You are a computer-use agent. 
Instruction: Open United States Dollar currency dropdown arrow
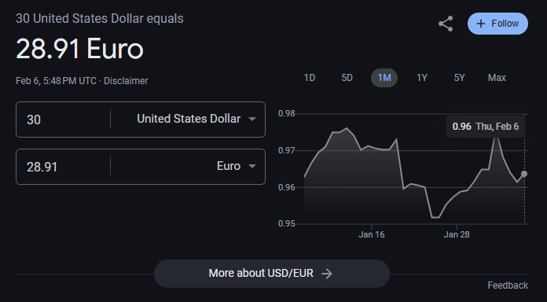pos(251,119)
